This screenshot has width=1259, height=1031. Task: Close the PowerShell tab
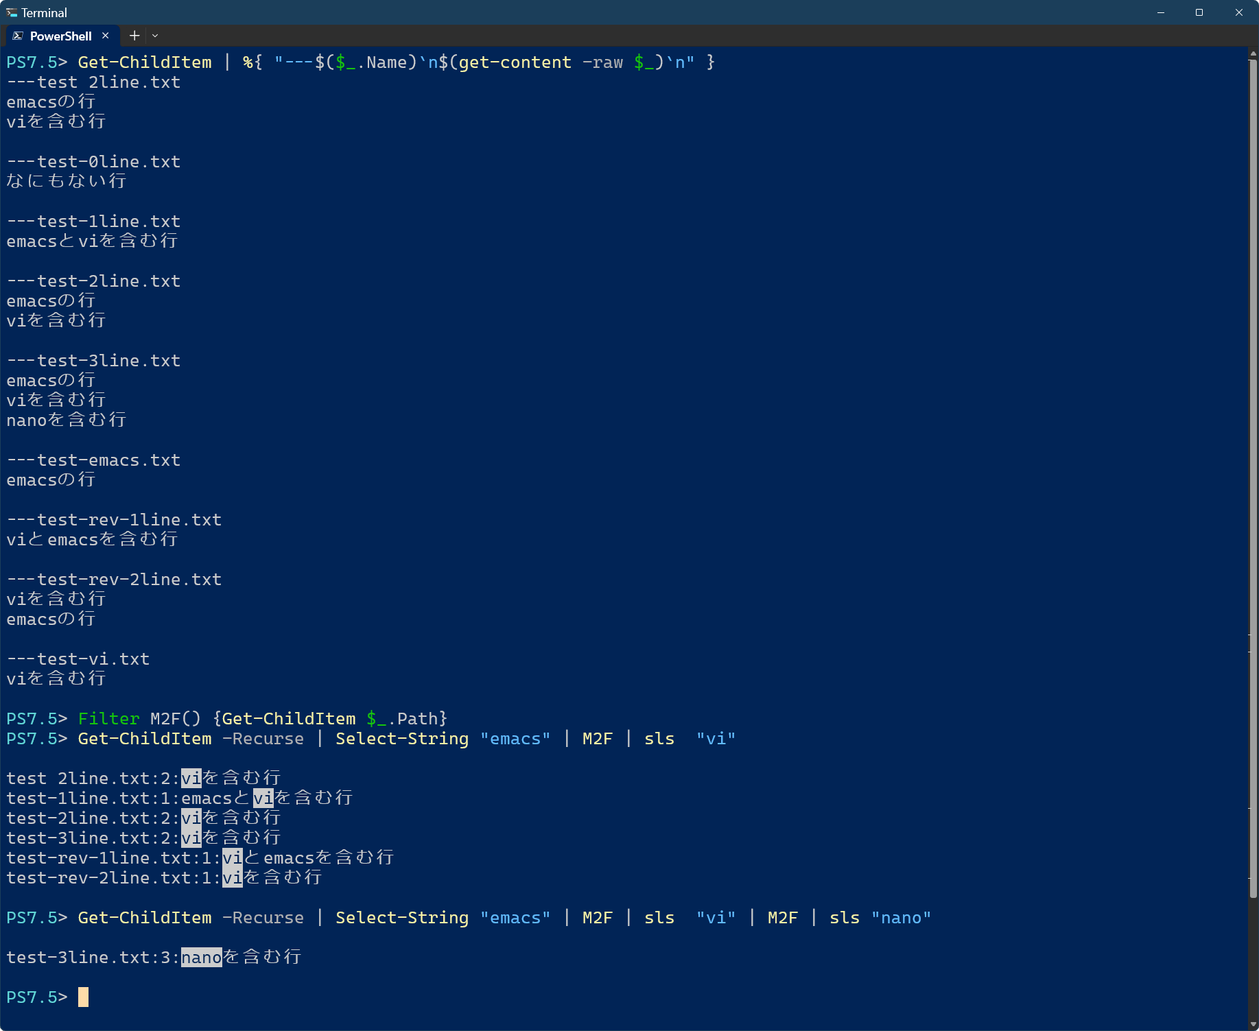(x=105, y=36)
